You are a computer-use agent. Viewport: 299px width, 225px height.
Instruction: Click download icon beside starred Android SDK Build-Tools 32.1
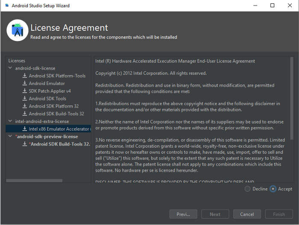pos(25,144)
